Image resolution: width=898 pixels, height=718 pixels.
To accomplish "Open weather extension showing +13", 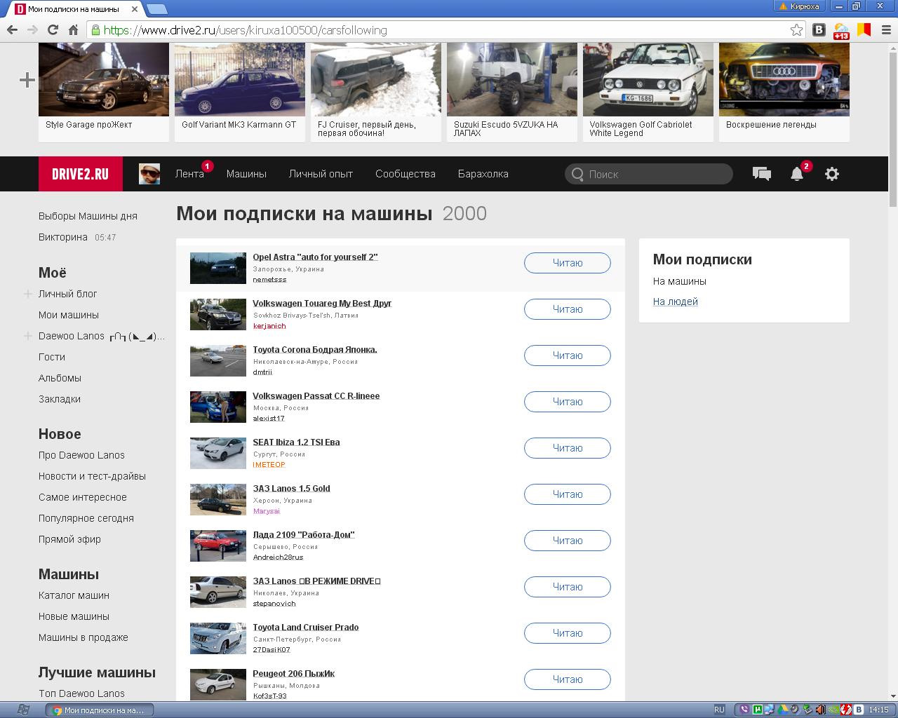I will (x=840, y=31).
